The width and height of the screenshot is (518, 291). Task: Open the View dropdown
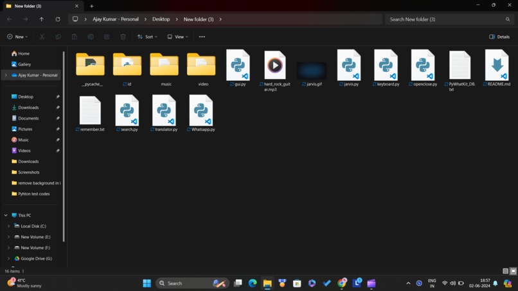[x=177, y=37]
